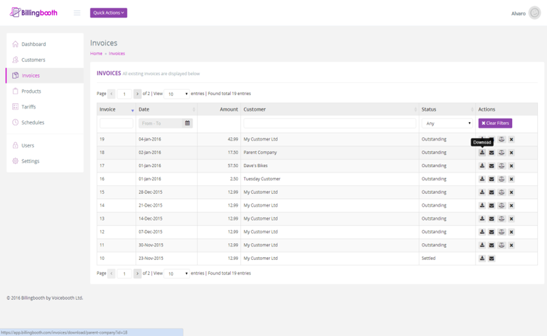Open Customers in the sidebar
Screen dimensions: 547x336
(x=33, y=60)
